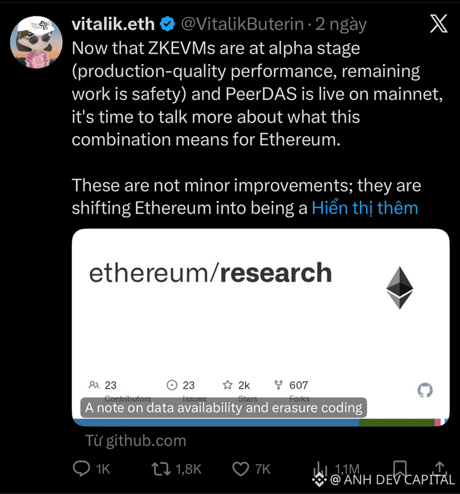The height and width of the screenshot is (494, 460).
Task: Click the X logo
Action: click(438, 24)
